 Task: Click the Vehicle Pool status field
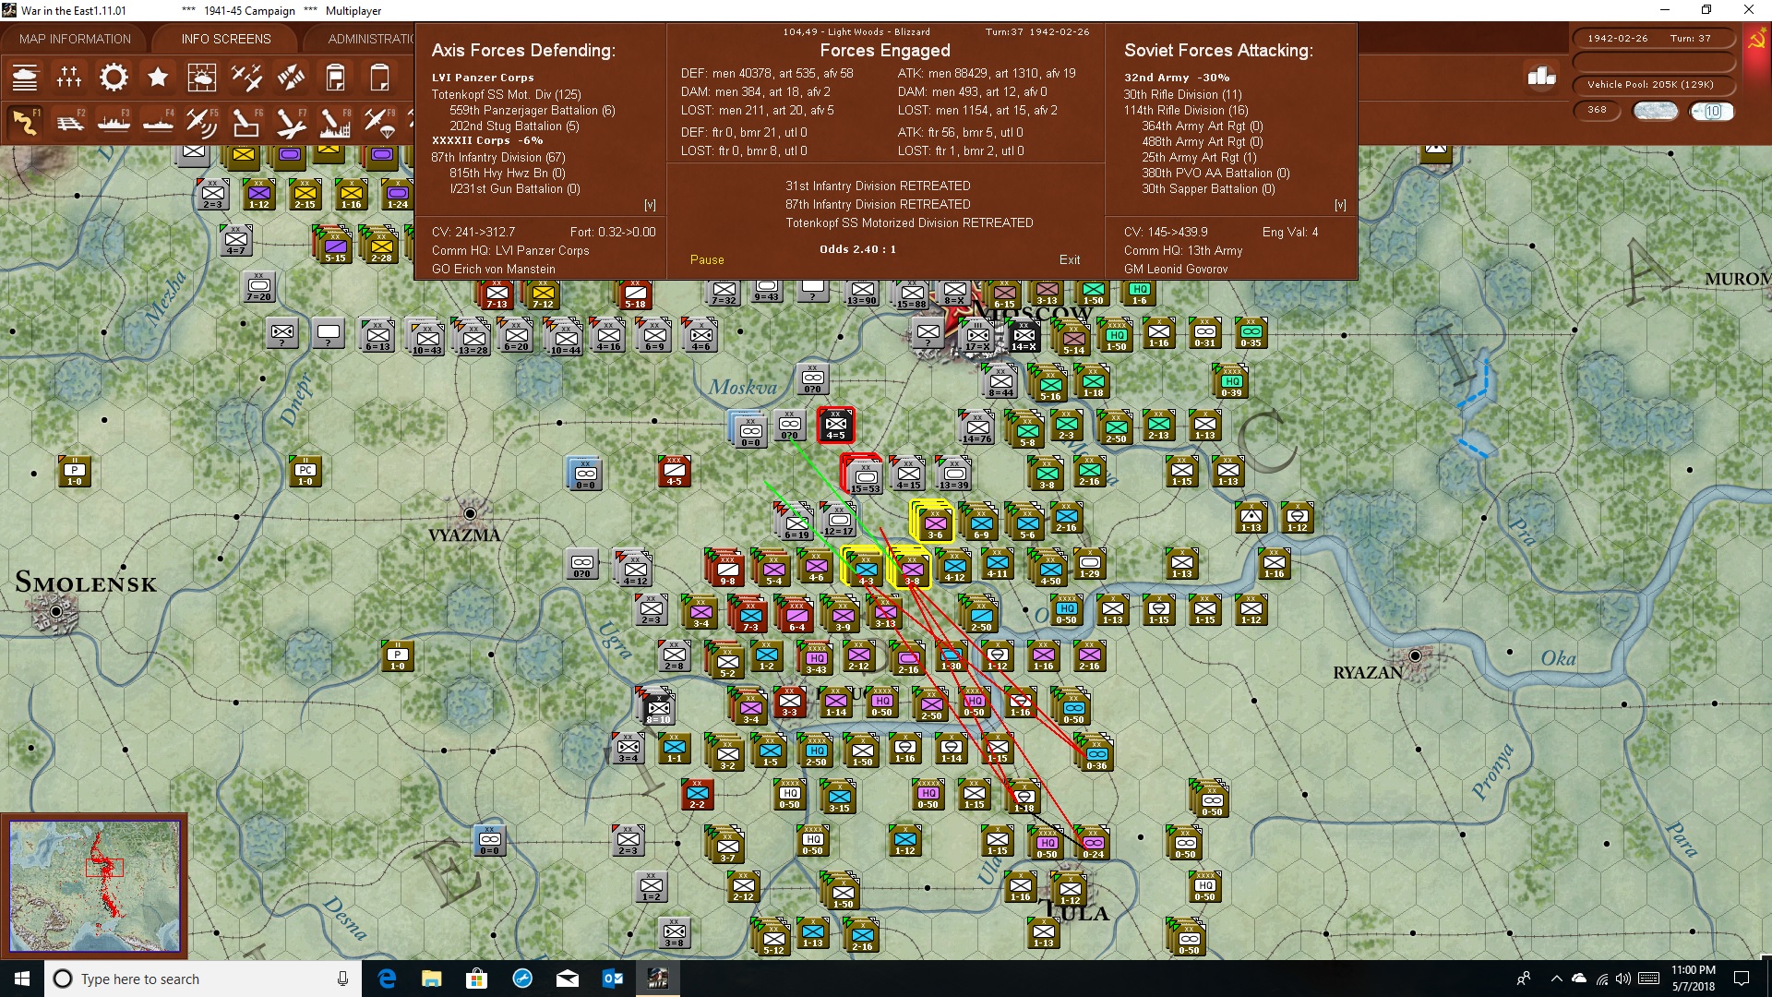click(x=1652, y=85)
